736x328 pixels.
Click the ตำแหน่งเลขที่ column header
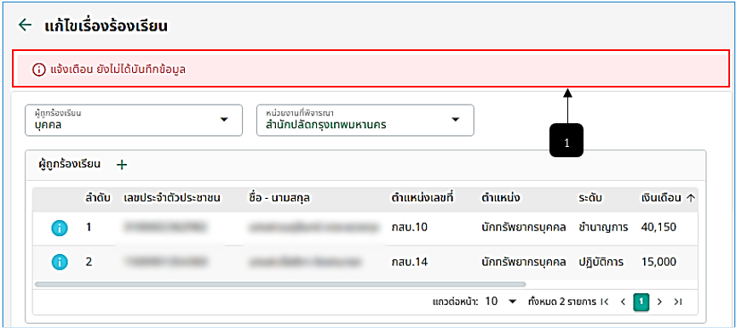(x=423, y=198)
